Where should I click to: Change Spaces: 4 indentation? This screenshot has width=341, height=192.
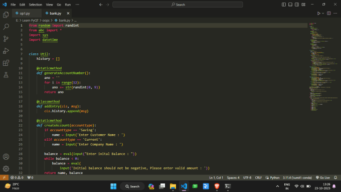233,177
